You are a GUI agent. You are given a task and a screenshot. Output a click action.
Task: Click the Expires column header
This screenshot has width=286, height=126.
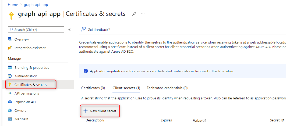[166, 120]
